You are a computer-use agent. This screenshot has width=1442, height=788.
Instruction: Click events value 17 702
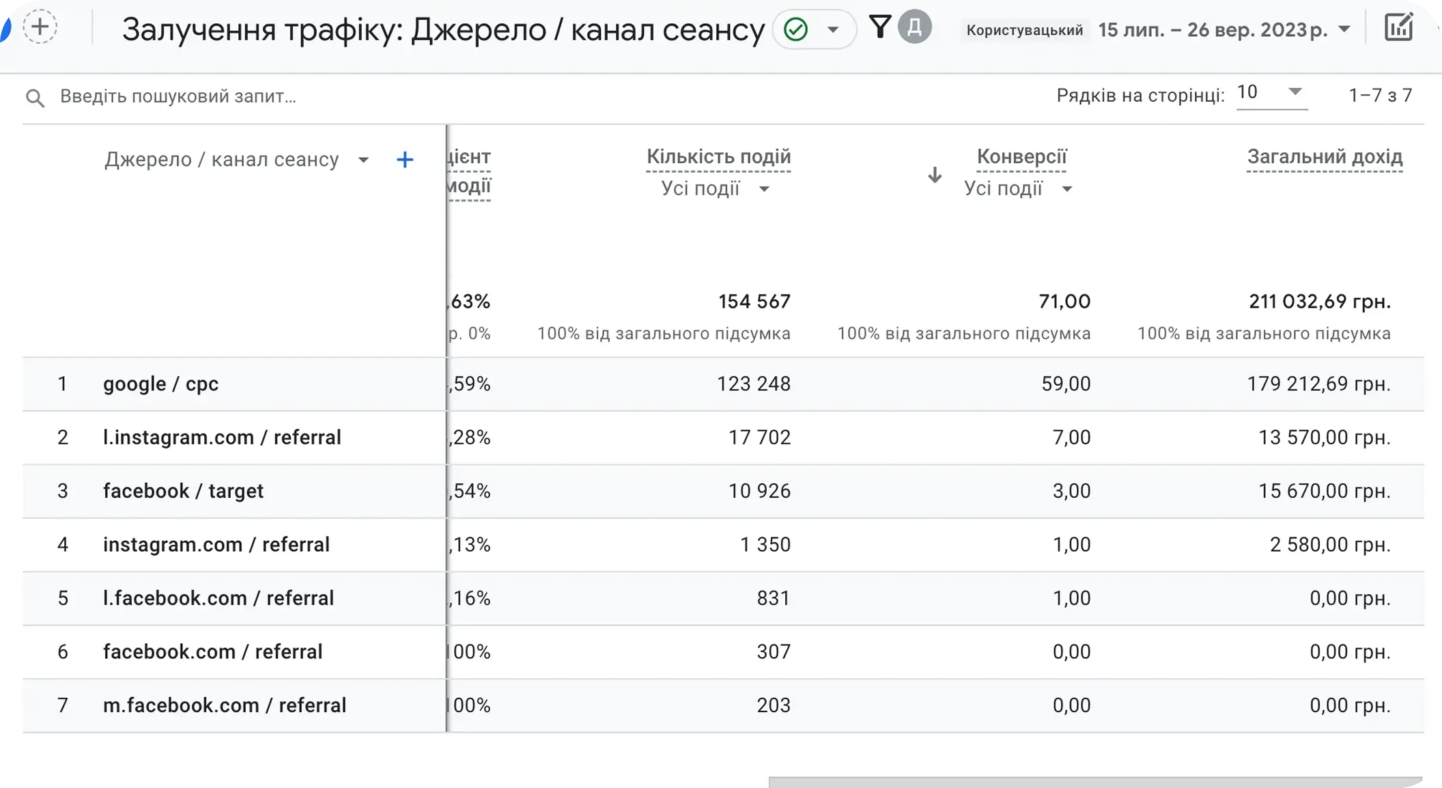pyautogui.click(x=759, y=438)
